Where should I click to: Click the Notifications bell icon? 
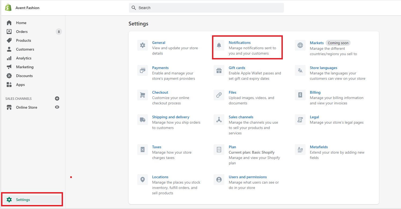(219, 45)
